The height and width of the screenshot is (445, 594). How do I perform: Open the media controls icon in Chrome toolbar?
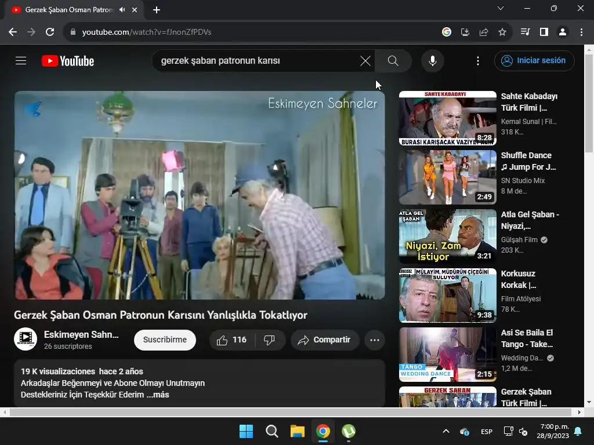click(x=525, y=32)
